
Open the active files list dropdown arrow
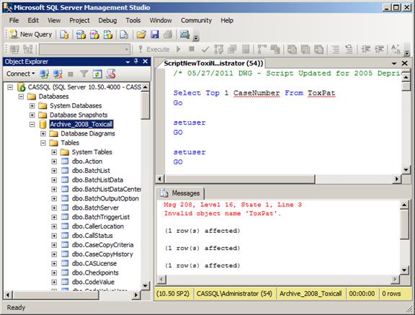[394, 63]
